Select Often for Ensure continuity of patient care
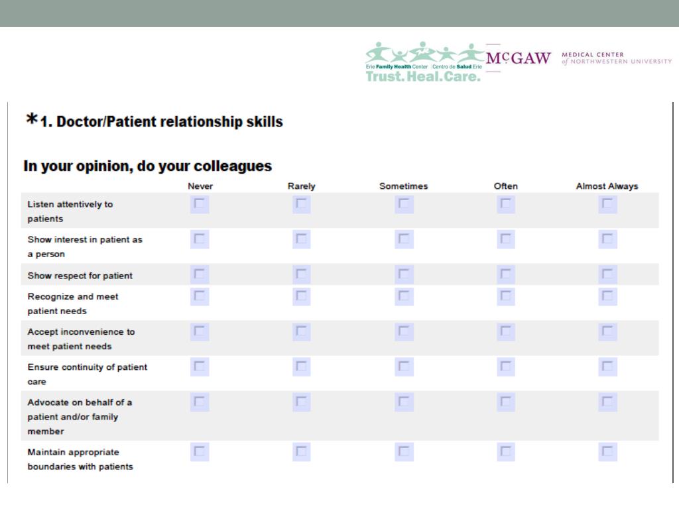This screenshot has width=679, height=509. 505,367
